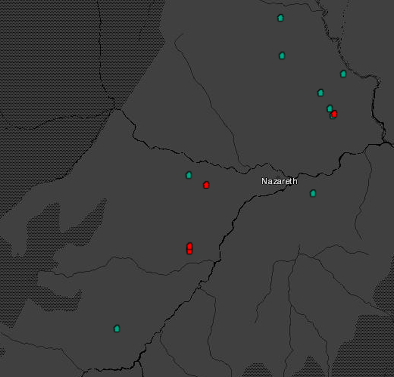Pick teal house directly above northeast red marker
394x377 pixels.
[x=329, y=108]
